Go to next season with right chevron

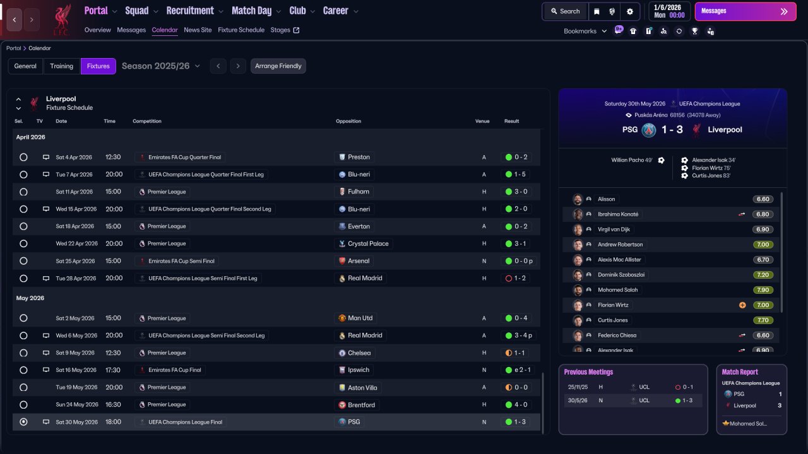coord(238,66)
